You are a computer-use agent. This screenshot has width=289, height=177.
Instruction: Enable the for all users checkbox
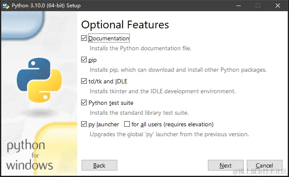[x=127, y=124]
